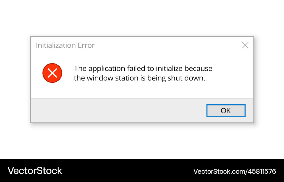Select the first line of error message

coord(143,69)
